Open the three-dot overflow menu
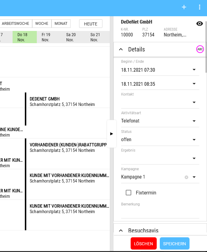The height and width of the screenshot is (252, 207). pos(199,7)
